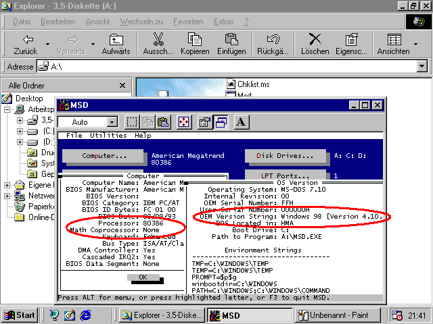Click the Disk Drives... button
This screenshot has height=324, width=433.
pos(286,156)
